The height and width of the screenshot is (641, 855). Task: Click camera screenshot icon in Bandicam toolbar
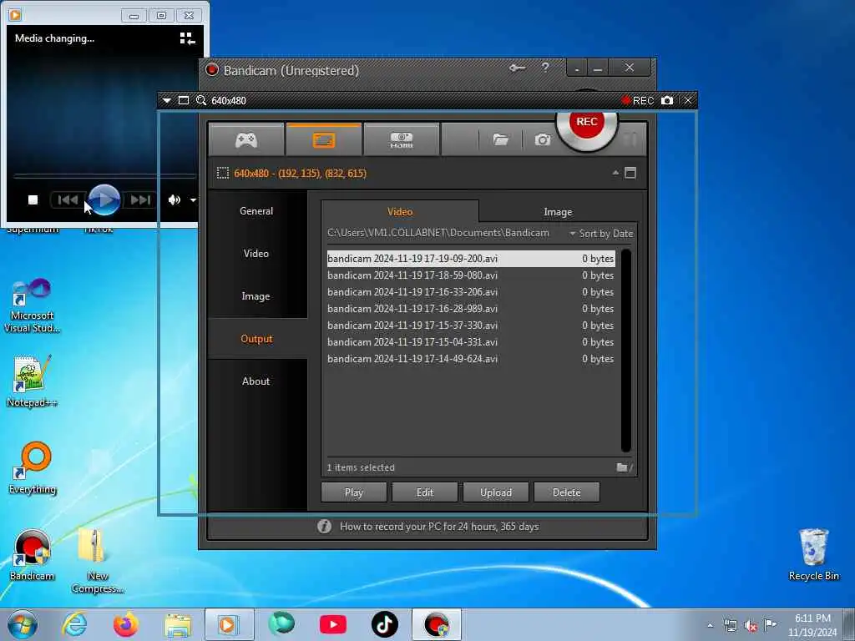point(543,140)
